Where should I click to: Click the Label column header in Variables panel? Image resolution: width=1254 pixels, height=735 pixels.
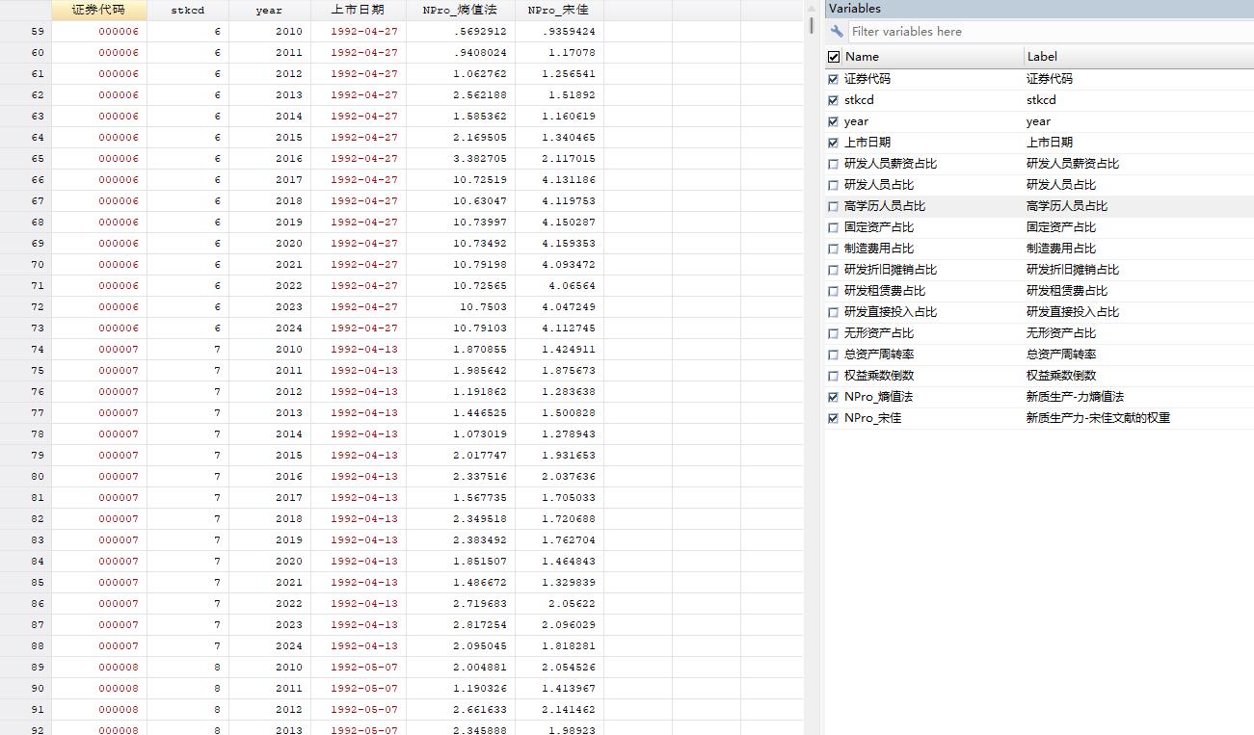(x=1041, y=56)
